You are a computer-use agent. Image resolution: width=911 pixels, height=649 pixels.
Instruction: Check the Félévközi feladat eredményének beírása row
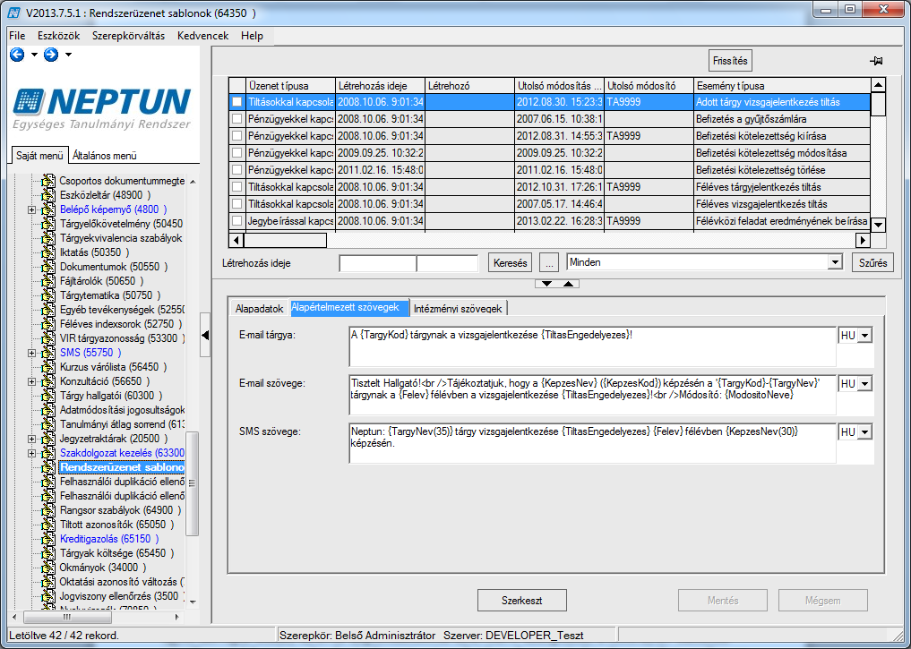click(x=237, y=220)
